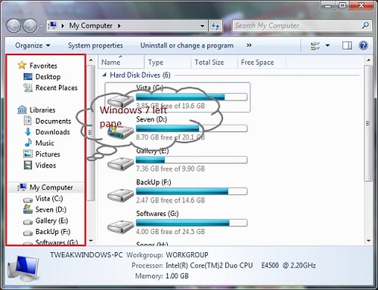This screenshot has height=290, width=378.
Task: Click '2.47 GB free of 14.6 GB' text
Action: pos(171,200)
